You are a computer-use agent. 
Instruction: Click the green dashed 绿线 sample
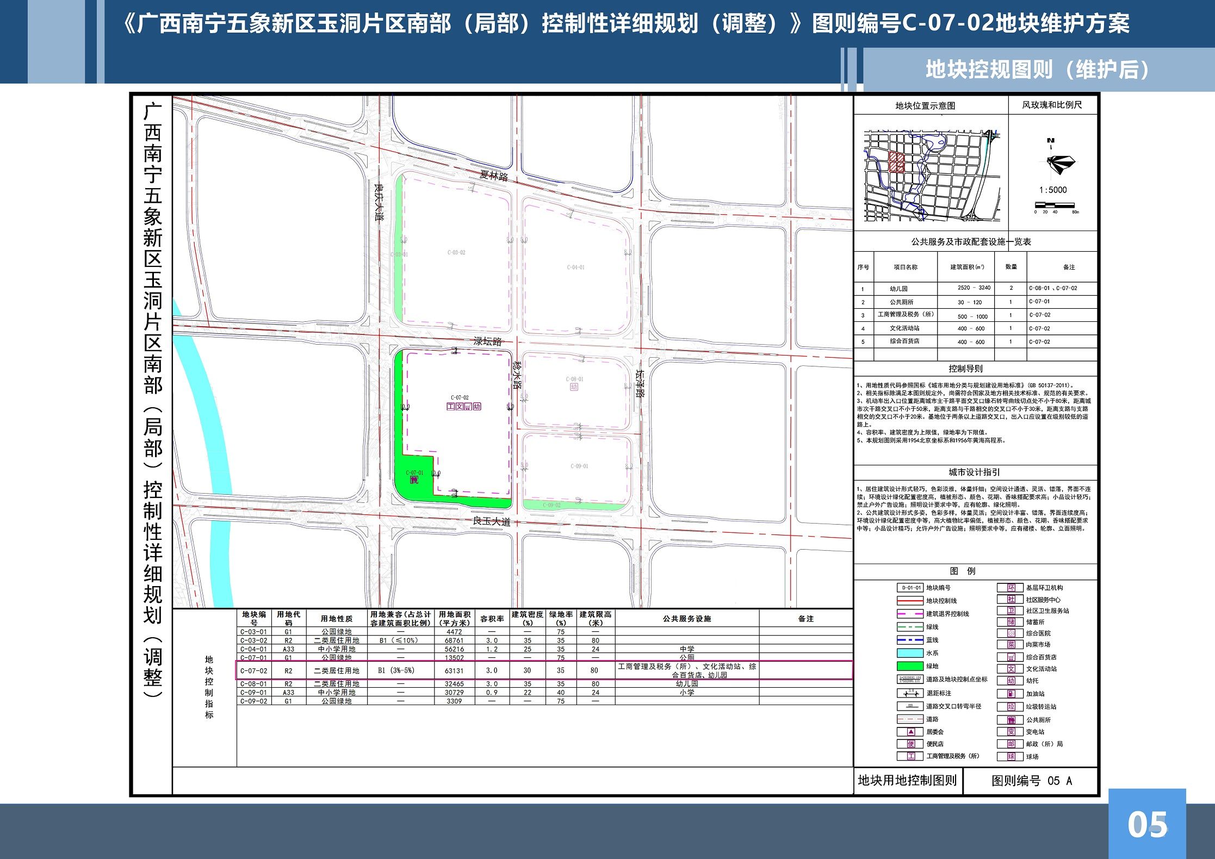click(x=910, y=627)
